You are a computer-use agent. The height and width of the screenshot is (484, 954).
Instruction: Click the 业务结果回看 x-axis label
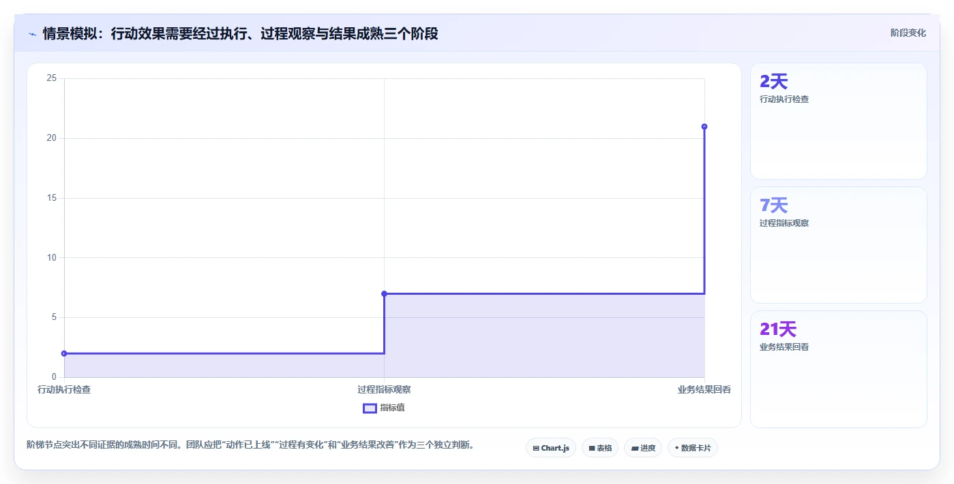tap(704, 390)
